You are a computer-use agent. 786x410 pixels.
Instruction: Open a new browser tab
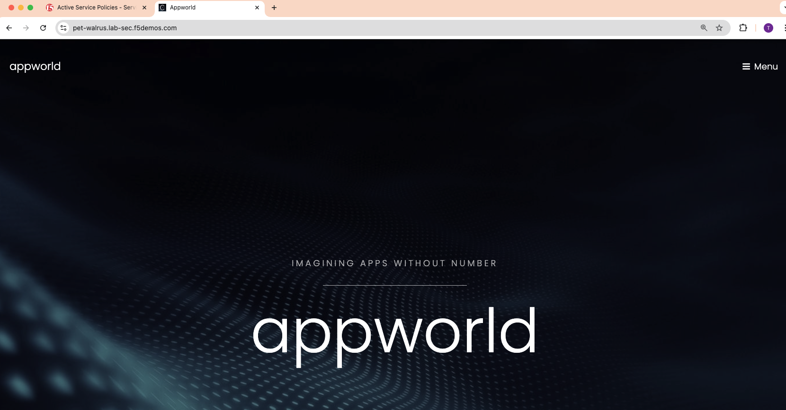(274, 8)
